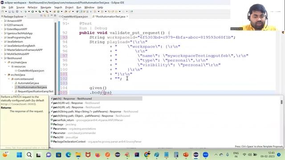The width and height of the screenshot is (285, 160).
Task: Collapse the com.restassured package
Action: [9, 79]
